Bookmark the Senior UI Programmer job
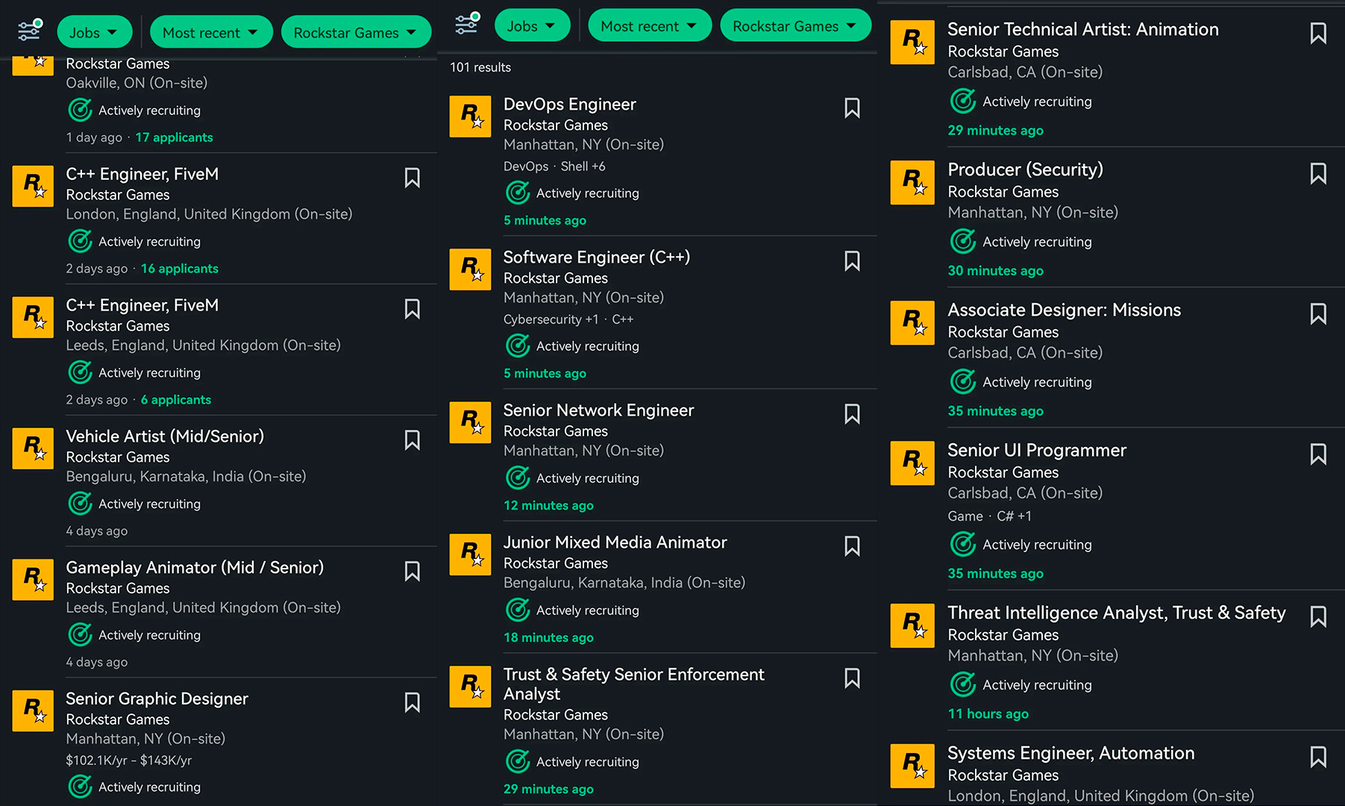This screenshot has width=1345, height=806. point(1318,454)
